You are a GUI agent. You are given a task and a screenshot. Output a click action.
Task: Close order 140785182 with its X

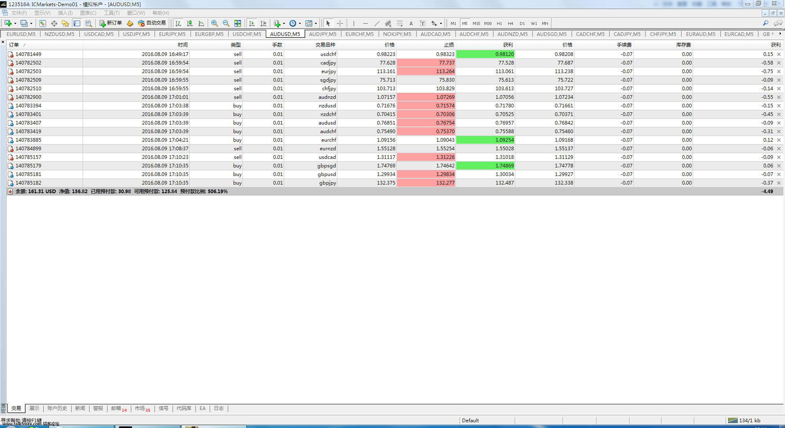779,183
